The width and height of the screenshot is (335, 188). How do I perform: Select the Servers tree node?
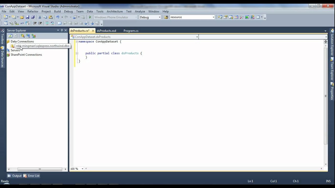[x=15, y=50]
